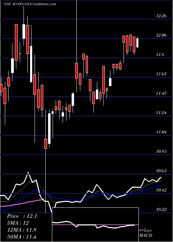
Task: Click the 11.8 price axis label
Action: 160,55
